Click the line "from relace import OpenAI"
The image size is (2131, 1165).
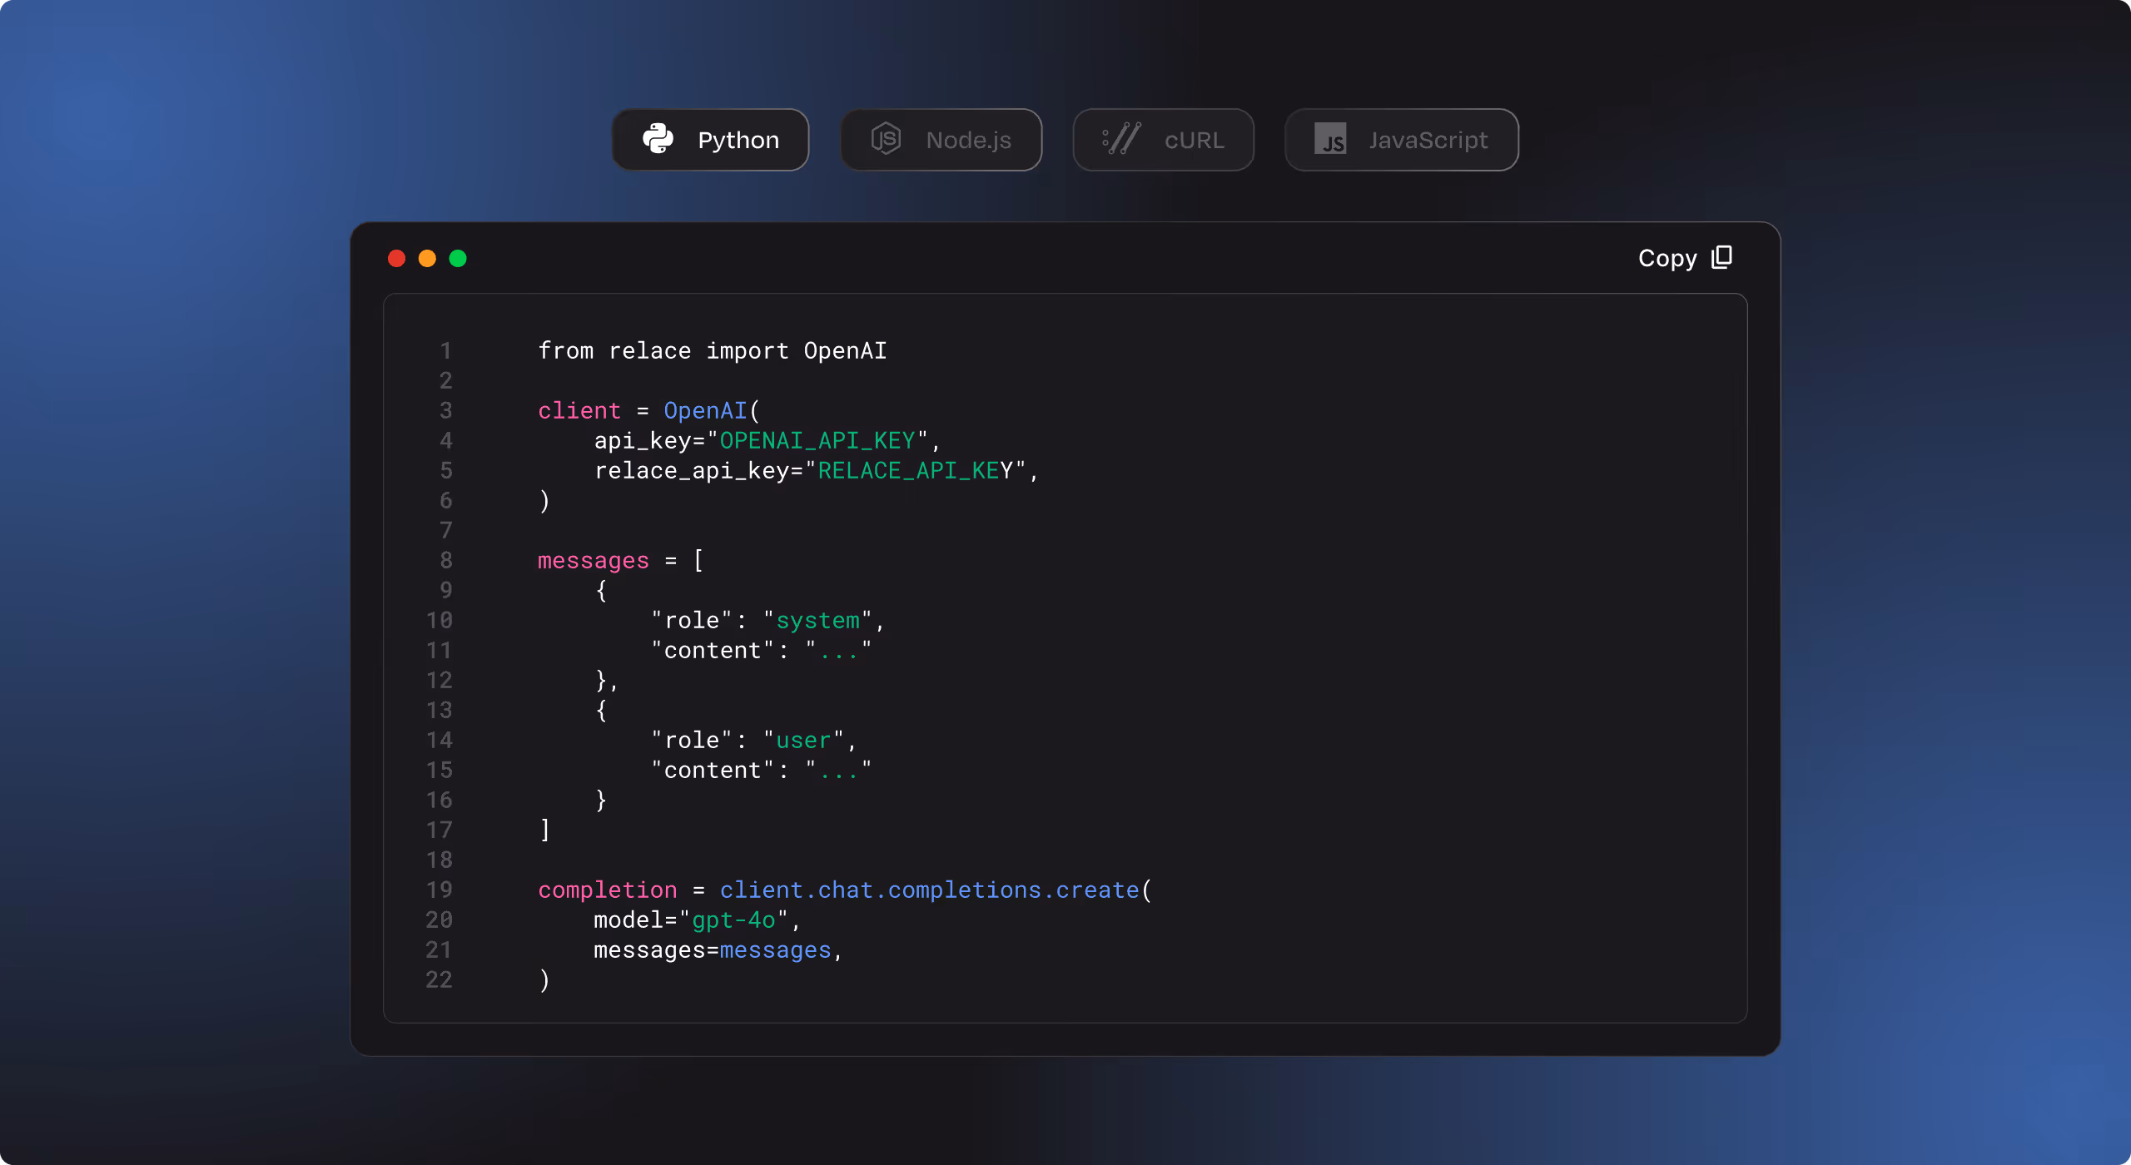point(713,350)
